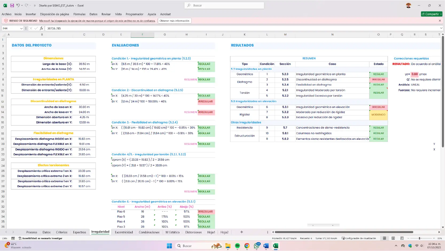Expand the Name Box dropdown
The width and height of the screenshot is (445, 251).
pyautogui.click(x=21, y=28)
